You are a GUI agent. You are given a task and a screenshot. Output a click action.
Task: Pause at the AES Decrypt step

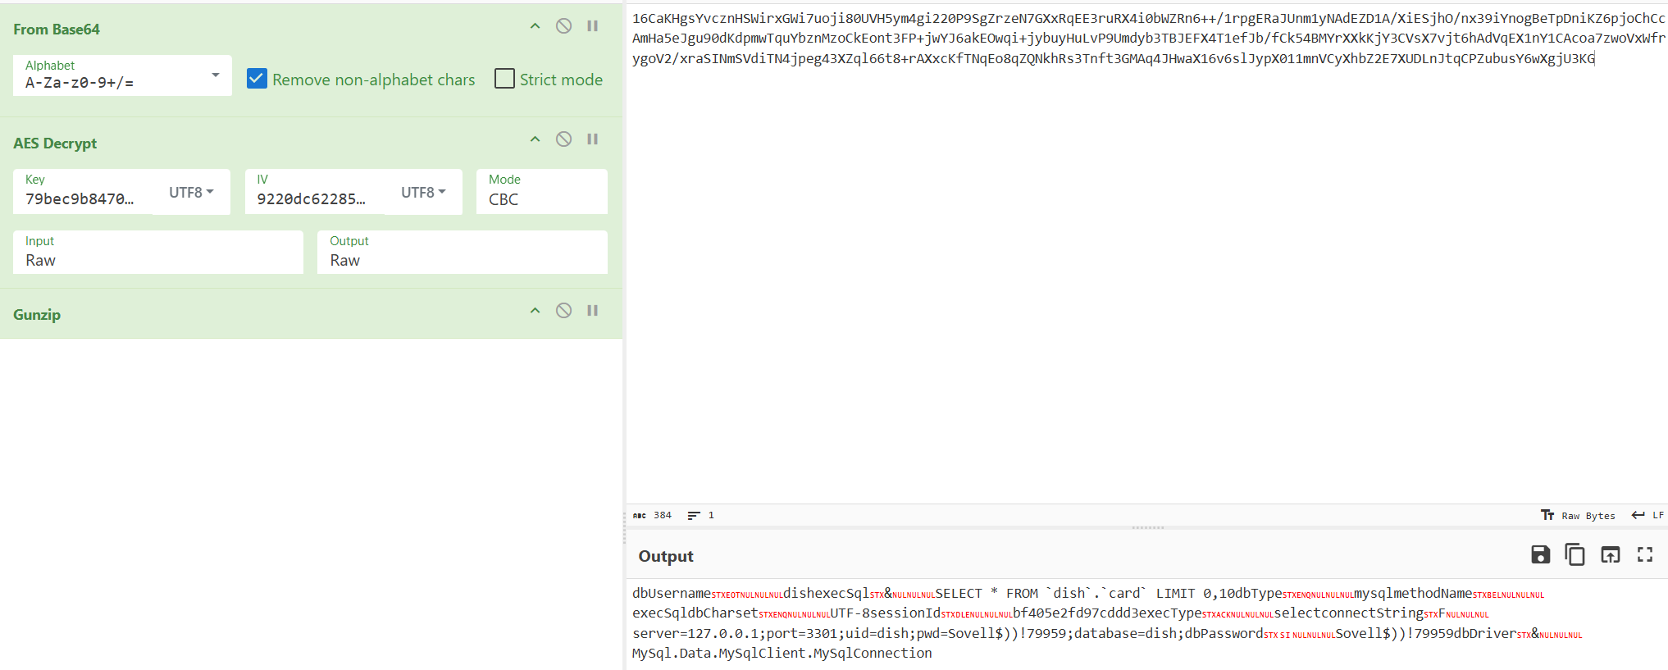pyautogui.click(x=592, y=139)
